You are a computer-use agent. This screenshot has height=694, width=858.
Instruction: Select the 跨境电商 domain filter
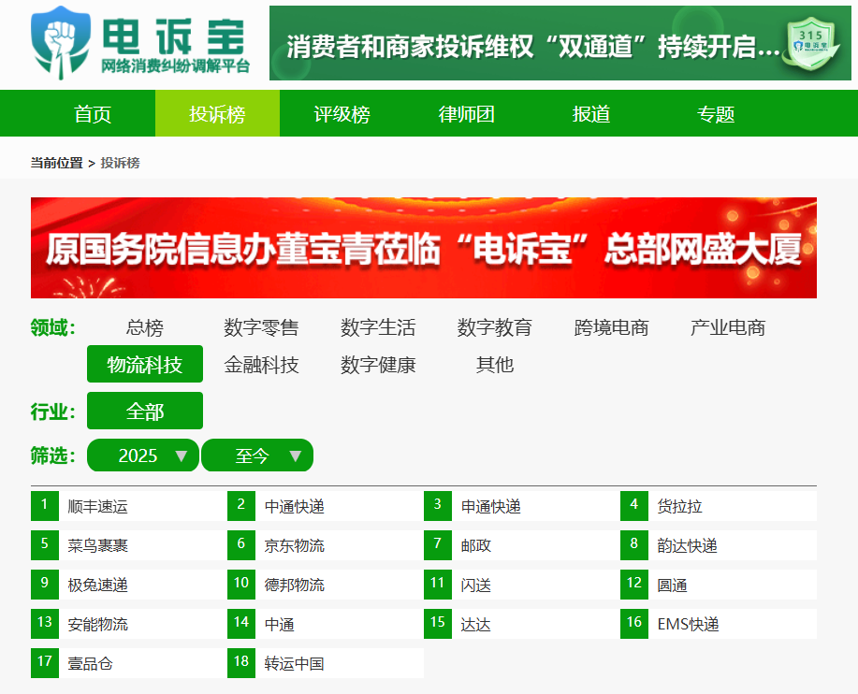tap(611, 327)
